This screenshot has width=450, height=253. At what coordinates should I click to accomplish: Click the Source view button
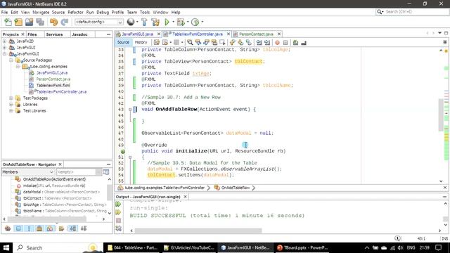[123, 42]
